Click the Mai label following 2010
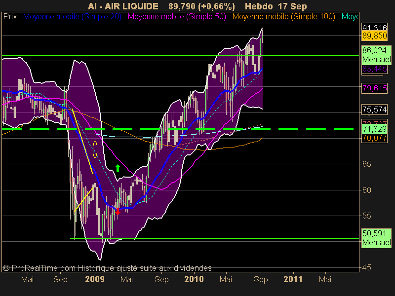 point(226,279)
